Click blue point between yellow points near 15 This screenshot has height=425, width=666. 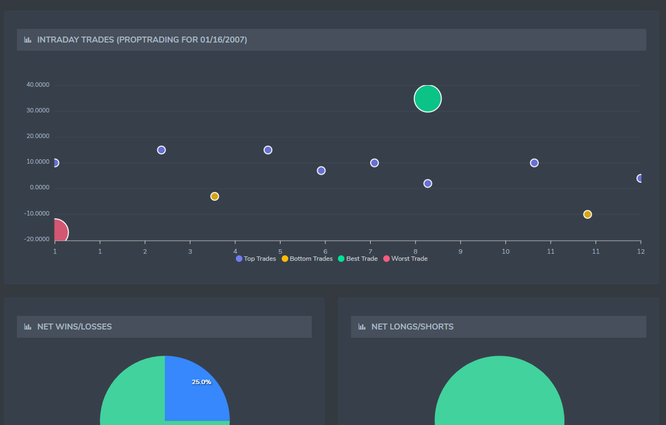click(267, 150)
